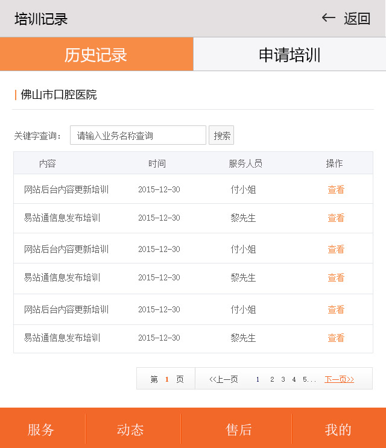This screenshot has height=448, width=386.
Task: Click 查看 in the third table row
Action: pyautogui.click(x=336, y=249)
